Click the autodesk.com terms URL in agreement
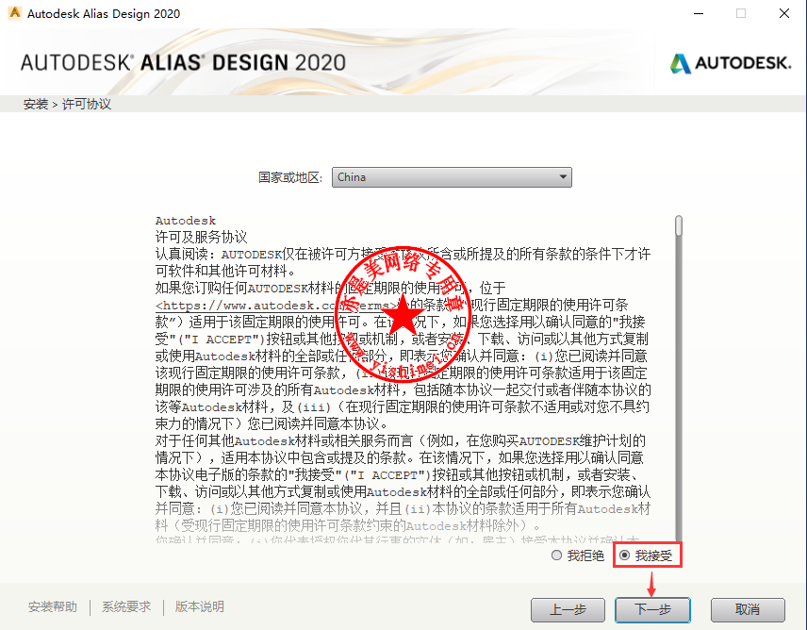Screen dimensions: 807x630 [277, 306]
